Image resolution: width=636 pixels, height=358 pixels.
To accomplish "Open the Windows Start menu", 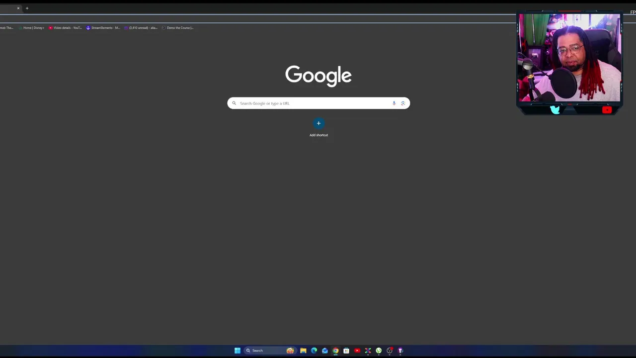I will pyautogui.click(x=238, y=351).
